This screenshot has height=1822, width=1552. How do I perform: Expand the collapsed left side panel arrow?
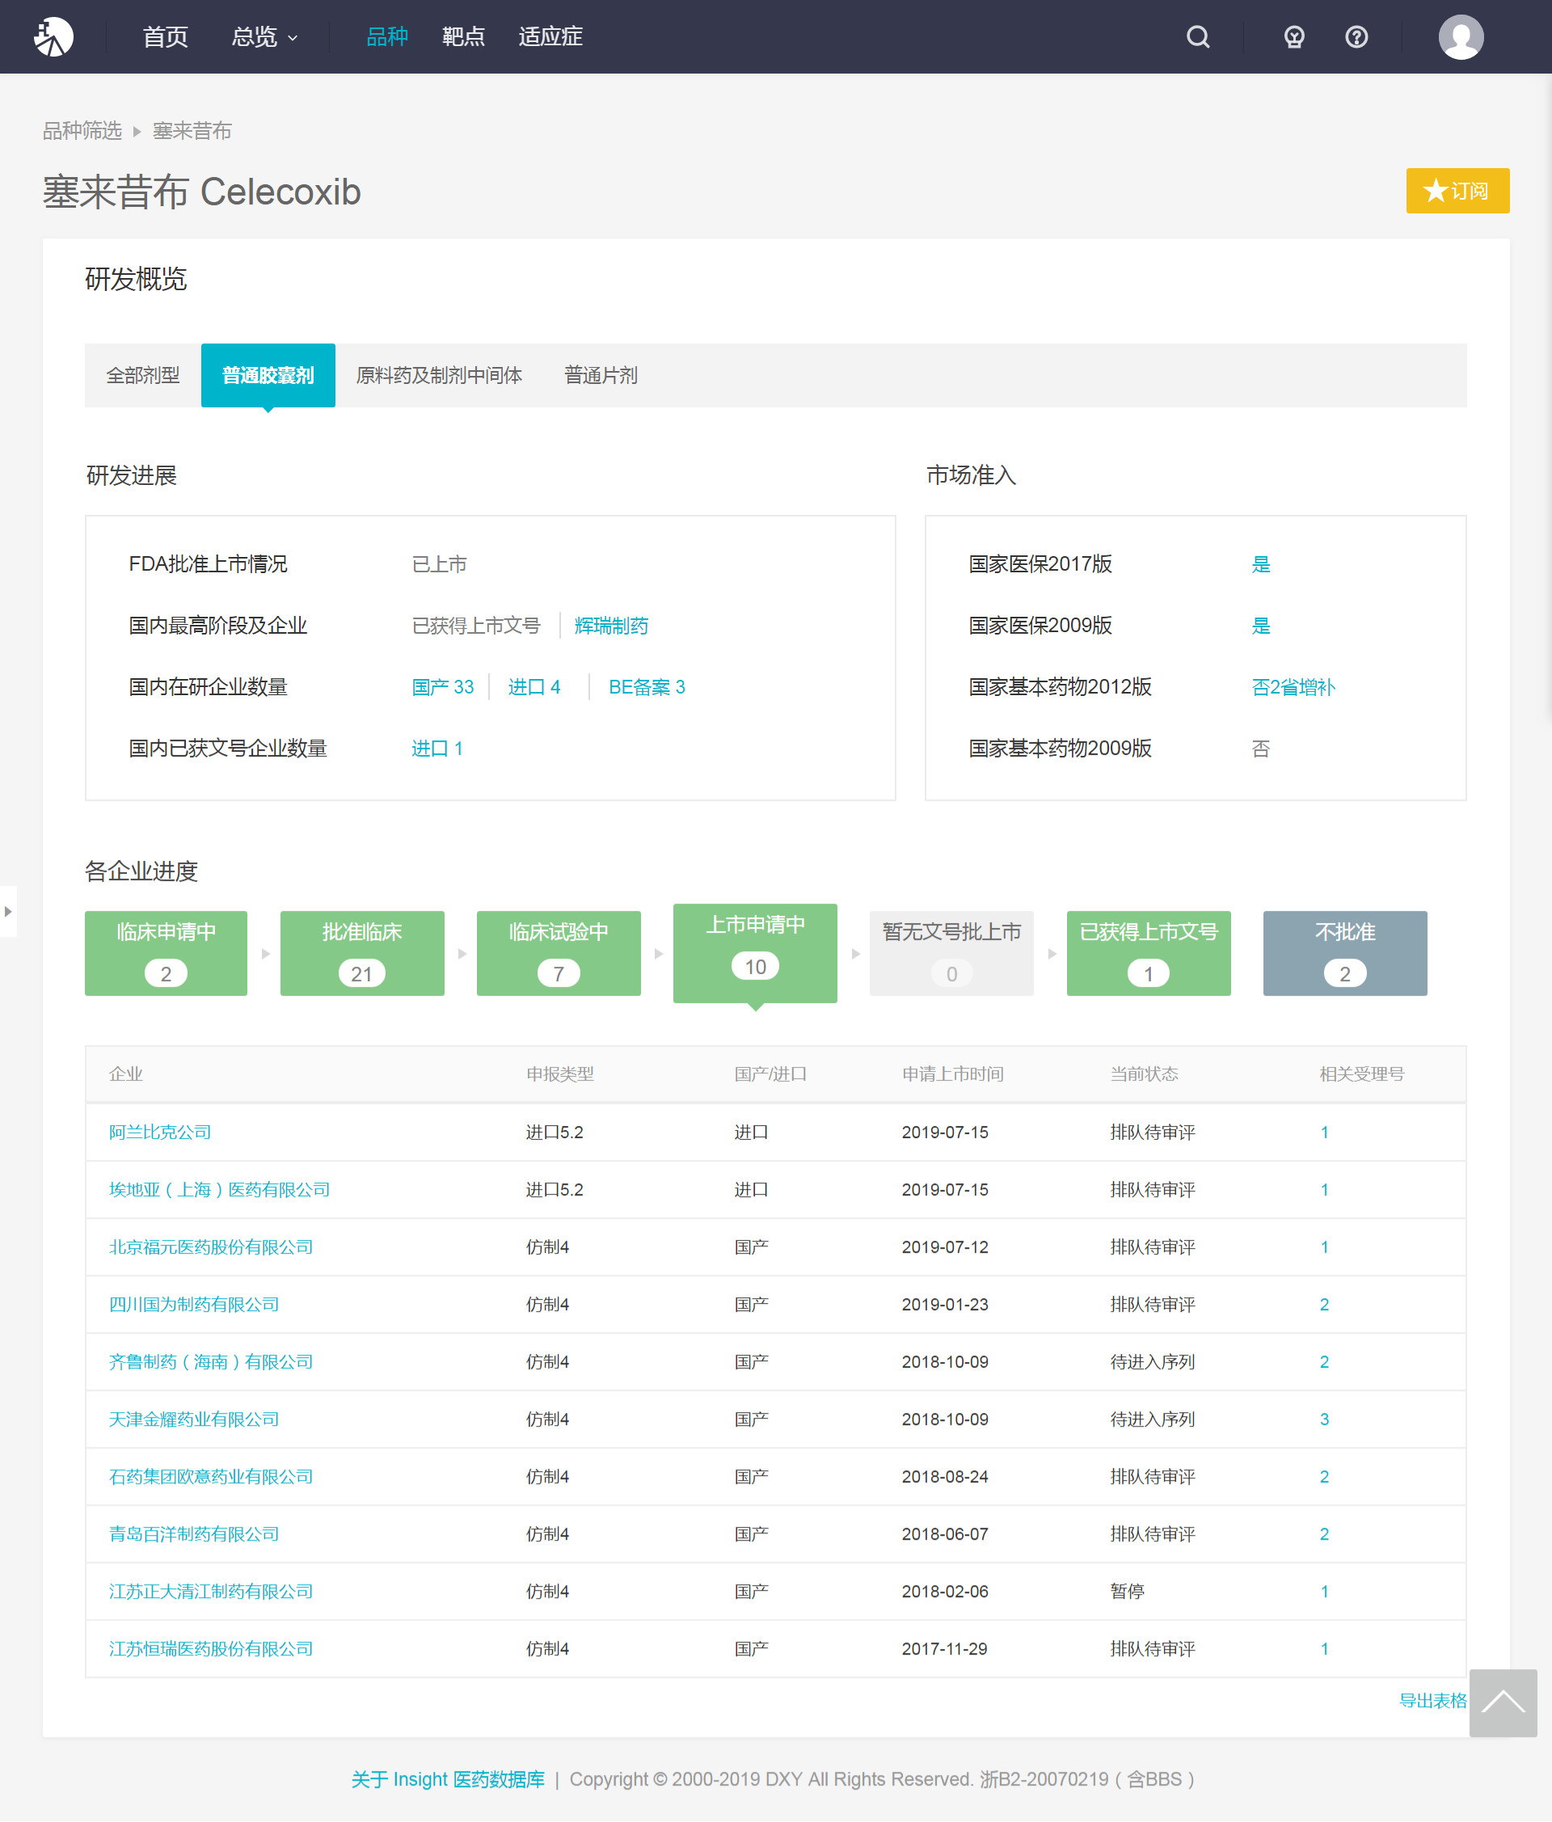click(x=10, y=913)
